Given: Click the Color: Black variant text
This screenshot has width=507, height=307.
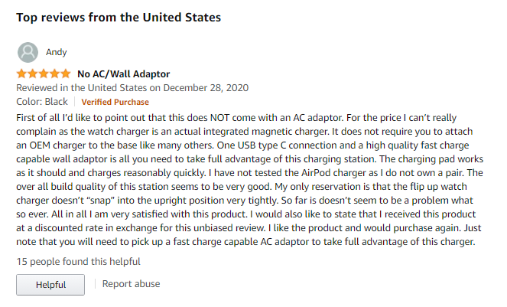Looking at the screenshot, I should pos(42,102).
